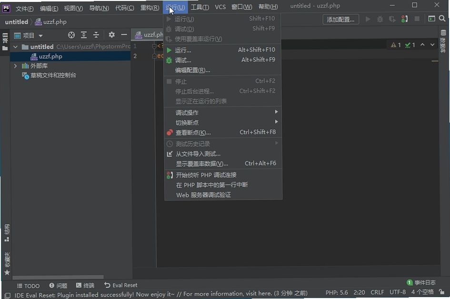Collapse the untitled project folder
Viewport: 450px width, 299px height.
pos(16,47)
